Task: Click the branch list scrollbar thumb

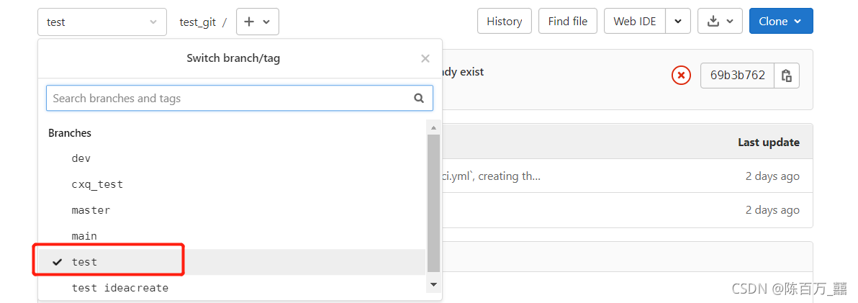Action: (x=433, y=203)
